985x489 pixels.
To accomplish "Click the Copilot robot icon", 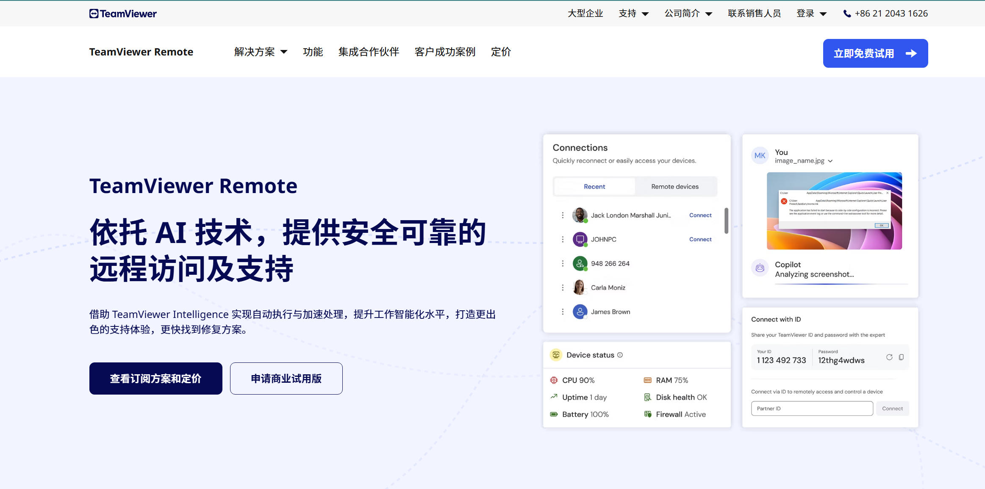I will [760, 268].
